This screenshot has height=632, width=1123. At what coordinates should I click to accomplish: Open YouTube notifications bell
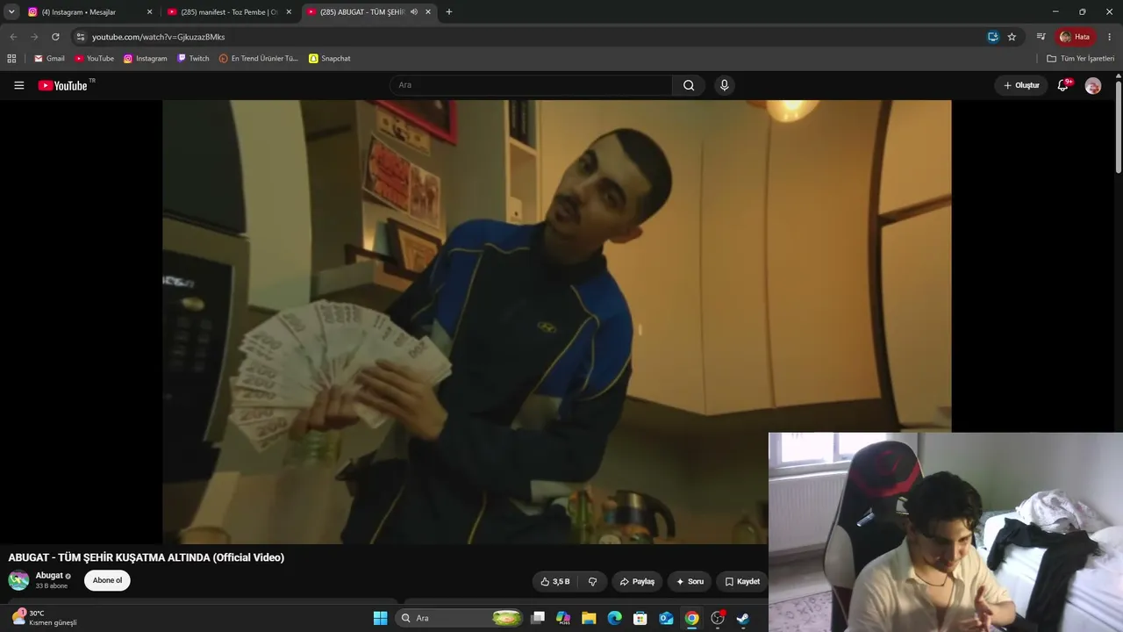pos(1063,85)
